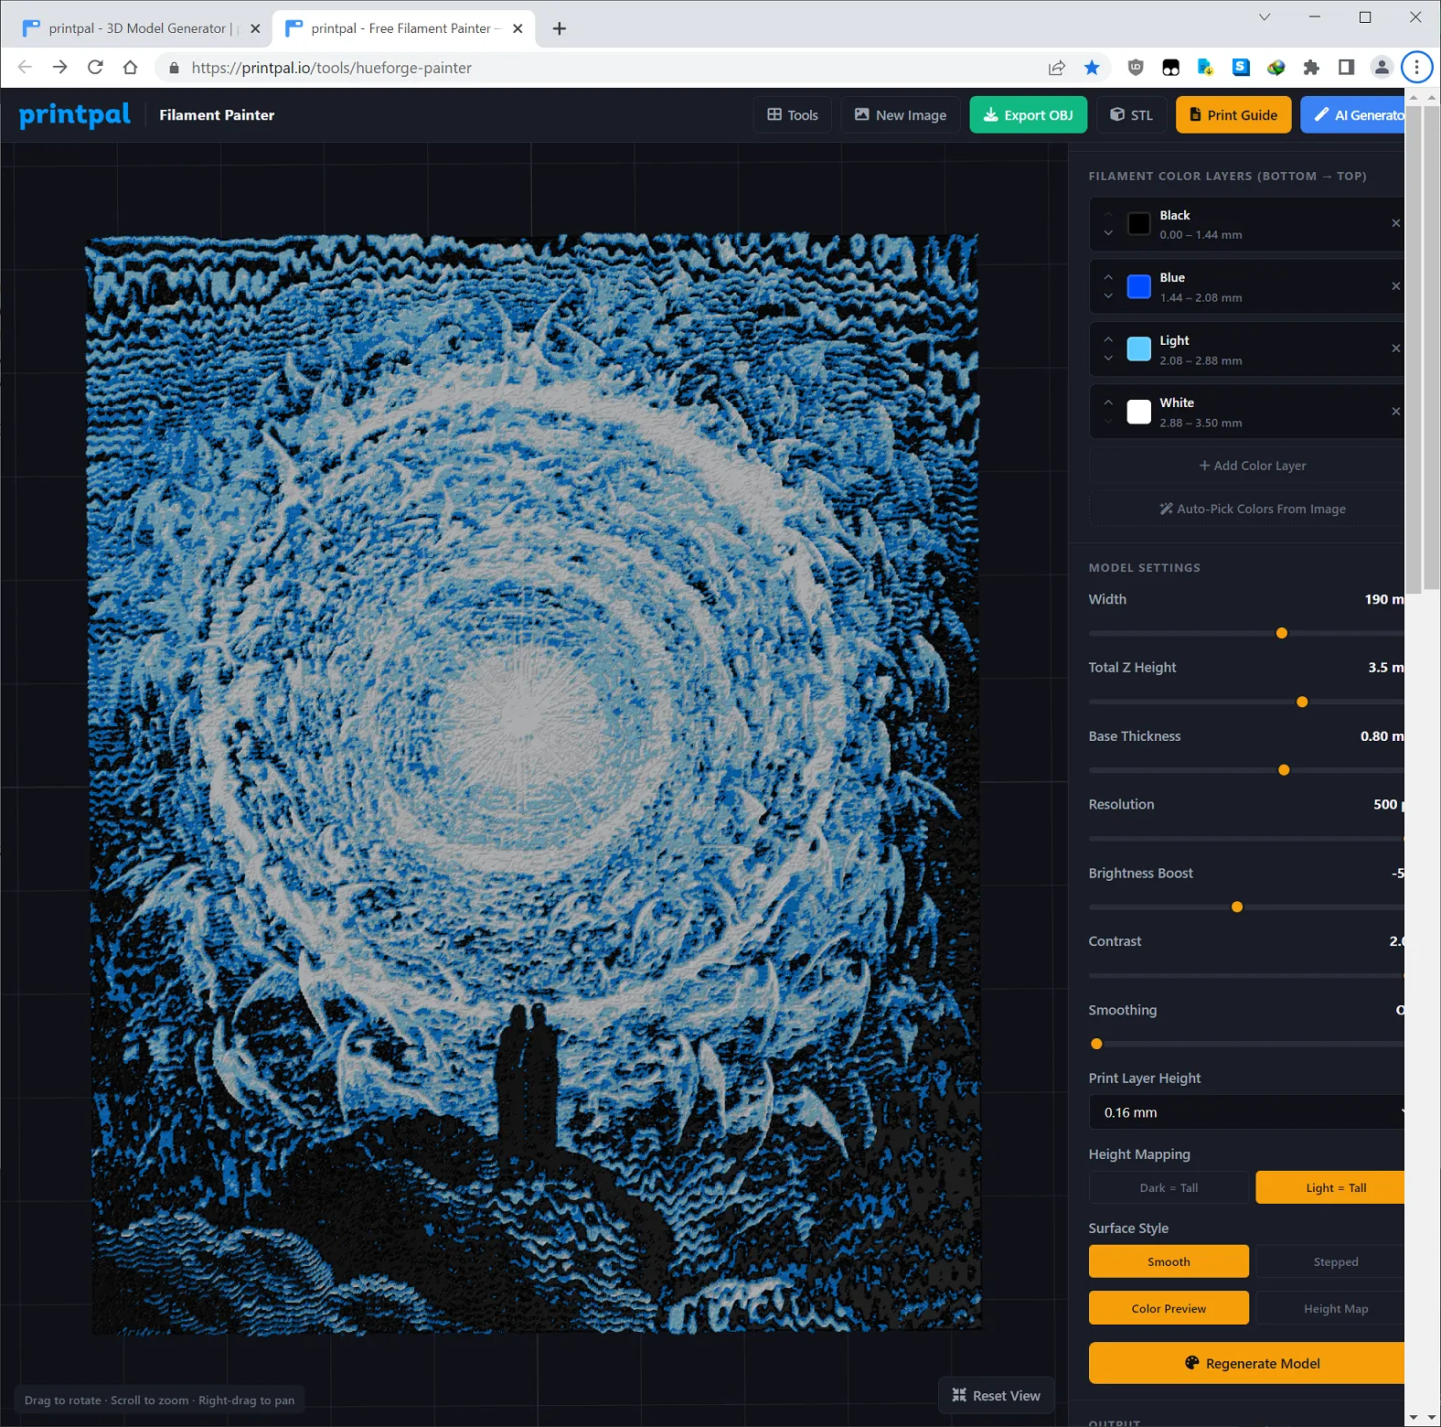Remove the Light color layer

pyautogui.click(x=1395, y=349)
